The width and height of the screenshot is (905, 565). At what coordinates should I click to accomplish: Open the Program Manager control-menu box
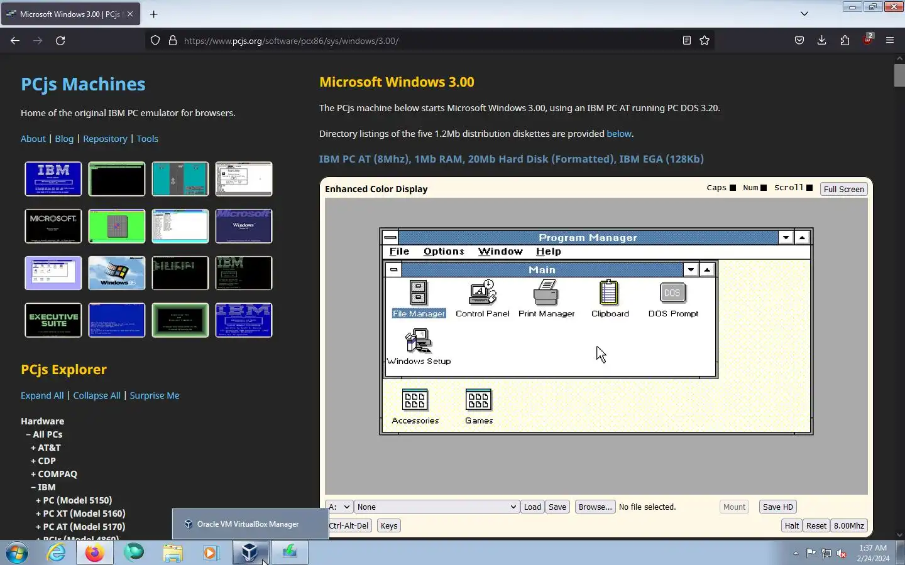point(390,237)
